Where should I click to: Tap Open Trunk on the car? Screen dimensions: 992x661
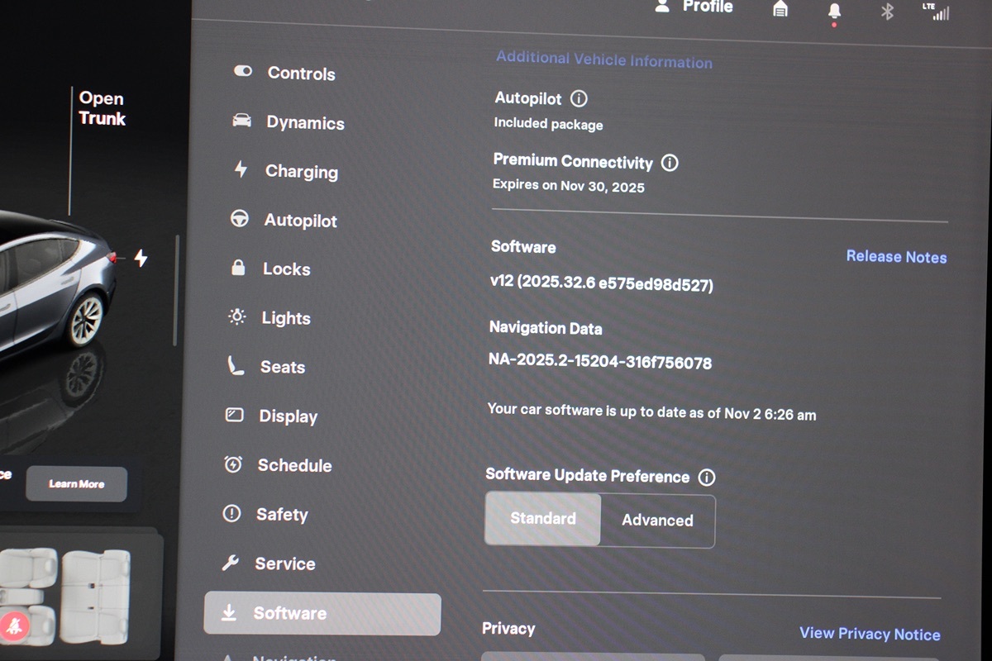(x=102, y=108)
